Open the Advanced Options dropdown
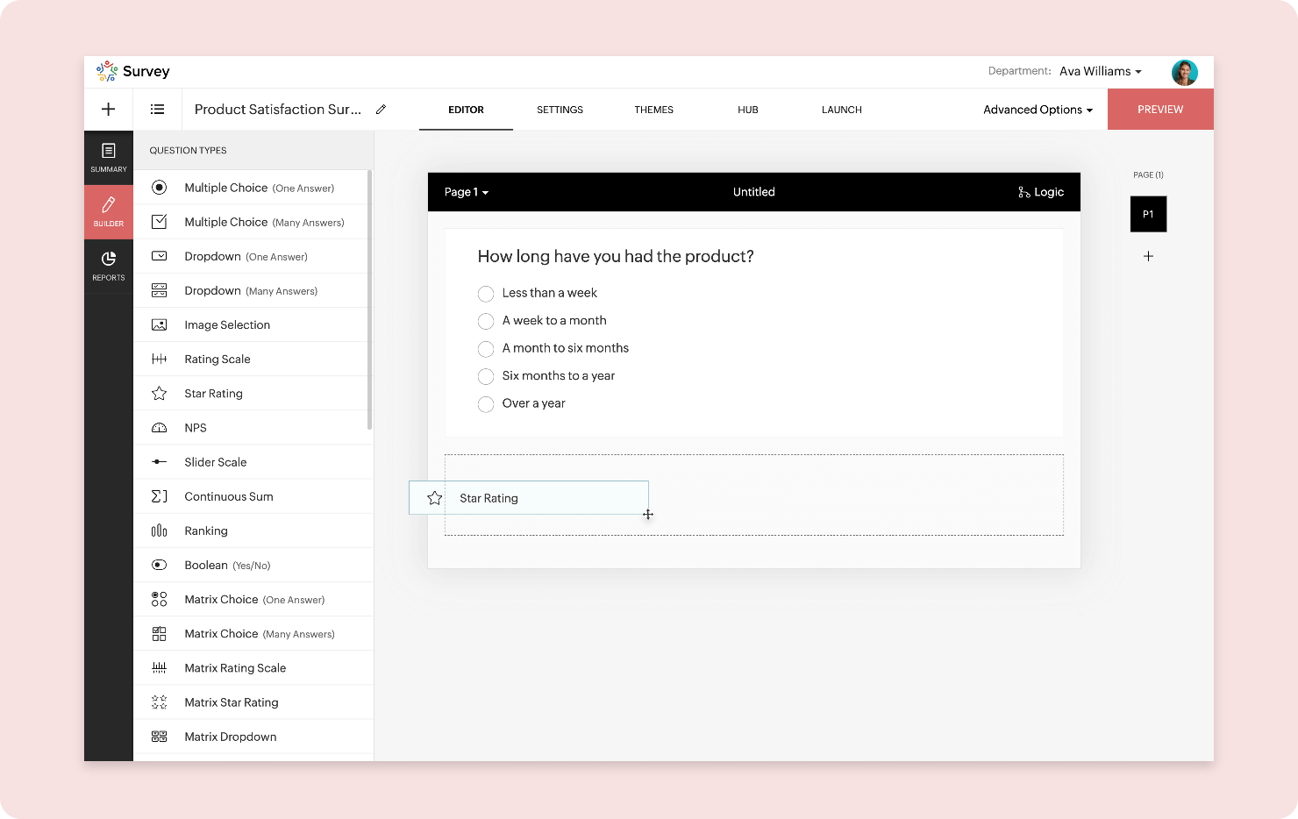The image size is (1298, 819). (x=1038, y=110)
